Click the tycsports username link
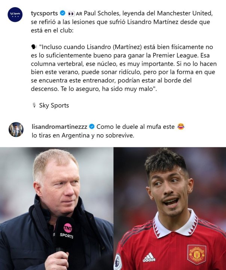The height and width of the screenshot is (270, 226). pos(45,13)
